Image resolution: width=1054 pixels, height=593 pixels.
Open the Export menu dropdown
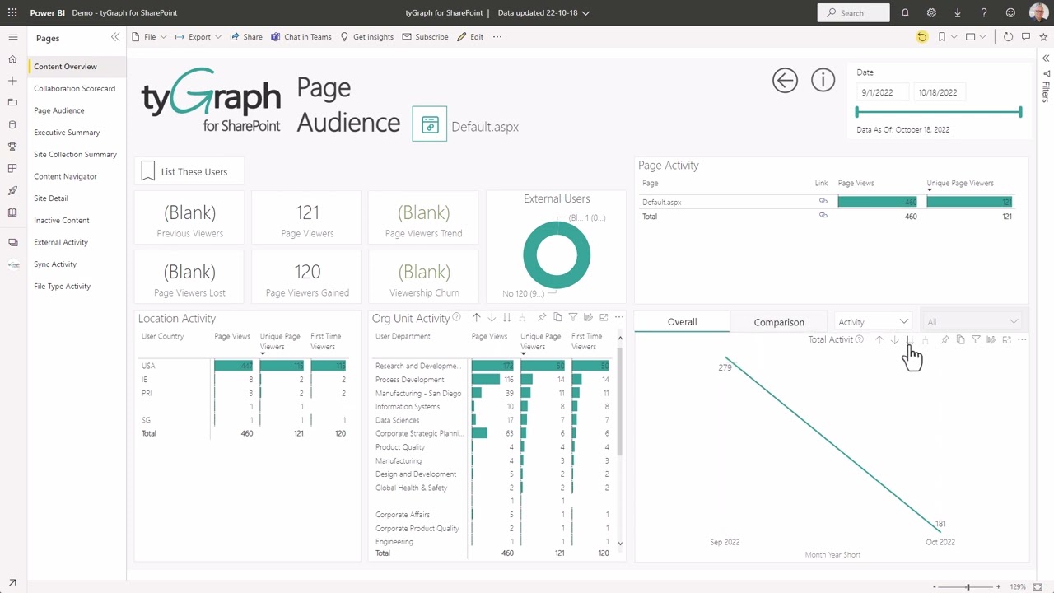click(198, 37)
